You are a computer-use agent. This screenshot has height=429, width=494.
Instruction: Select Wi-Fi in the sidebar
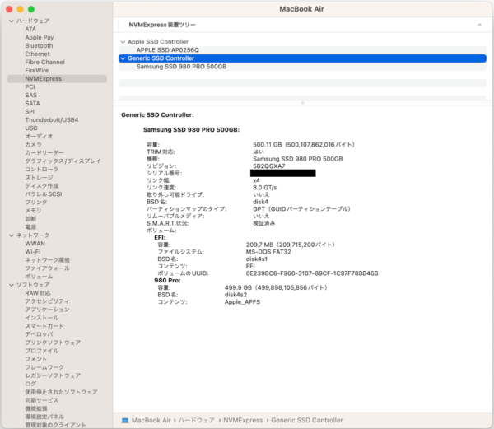click(x=33, y=252)
